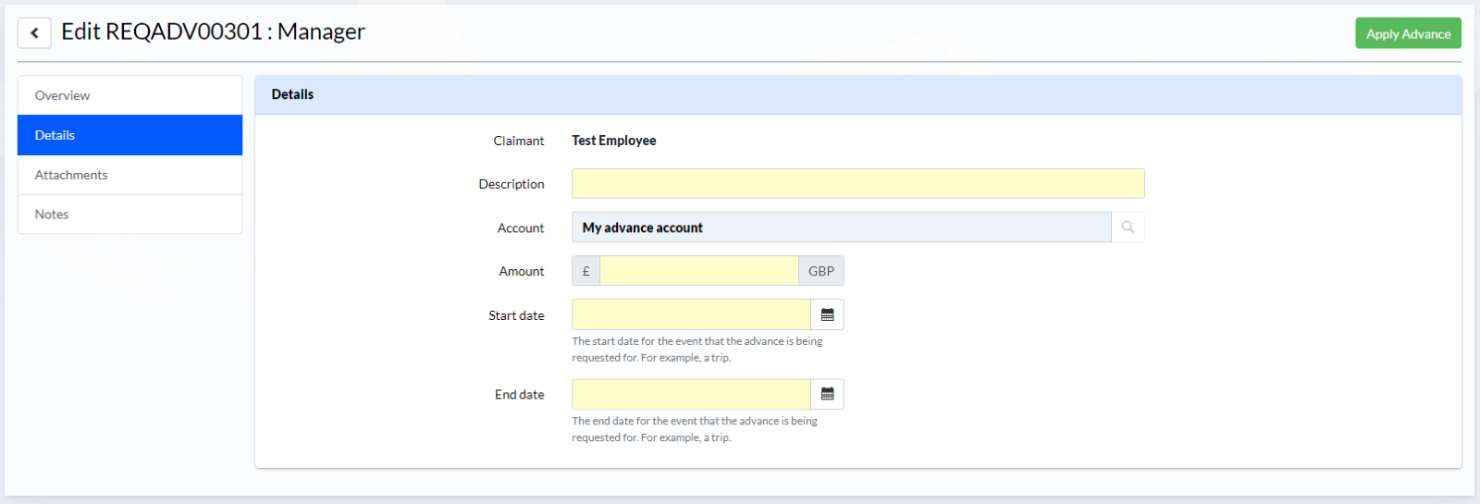Open the End date calendar picker
This screenshot has width=1480, height=504.
[x=827, y=394]
